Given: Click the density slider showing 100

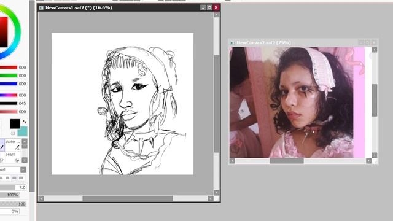Looking at the screenshot, I should coord(13,204).
